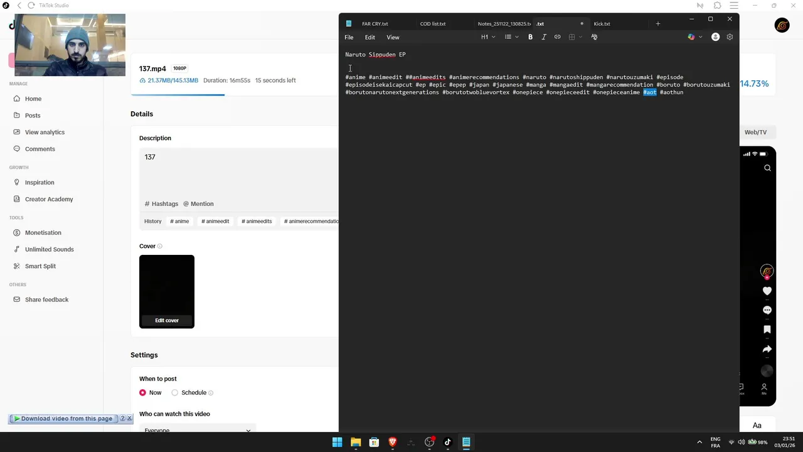Select Web/TV preview tab
The height and width of the screenshot is (452, 803).
tap(755, 132)
